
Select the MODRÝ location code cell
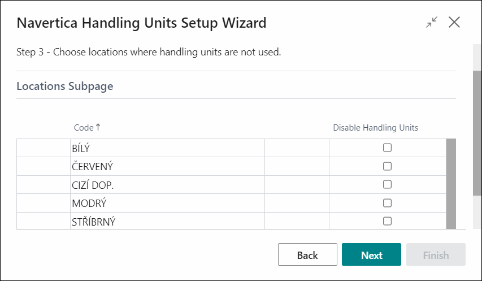point(167,203)
